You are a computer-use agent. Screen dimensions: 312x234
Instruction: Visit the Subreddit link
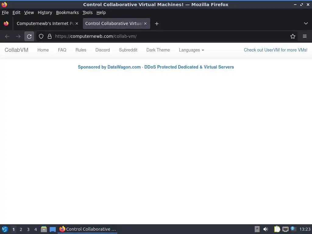pos(128,50)
